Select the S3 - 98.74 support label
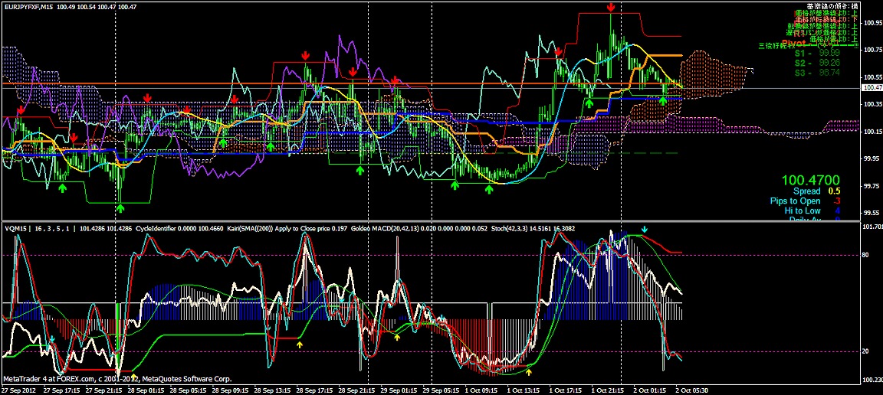This screenshot has width=883, height=395. point(818,72)
